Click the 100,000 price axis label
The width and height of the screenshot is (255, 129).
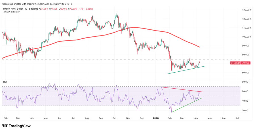(245, 37)
